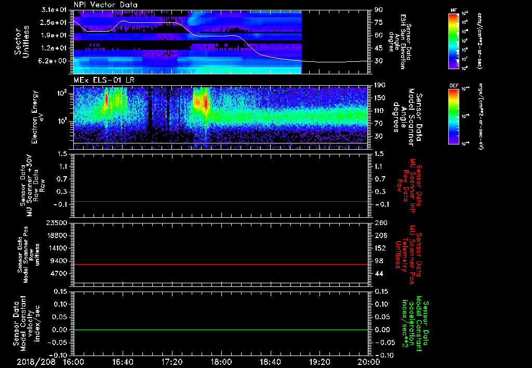Click the 190 scanner angle tick
The image size is (532, 368).
tap(380, 85)
